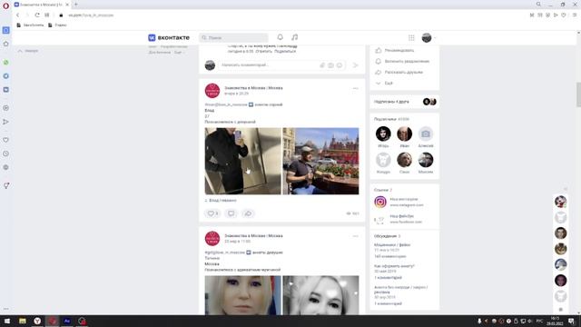The image size is (581, 327).
Task: Open the VK music note icon
Action: 294,37
